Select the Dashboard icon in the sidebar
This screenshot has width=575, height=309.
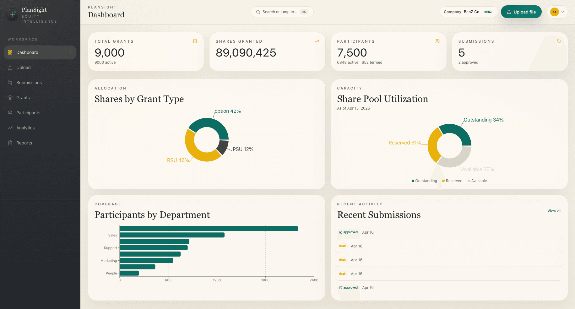[x=10, y=52]
